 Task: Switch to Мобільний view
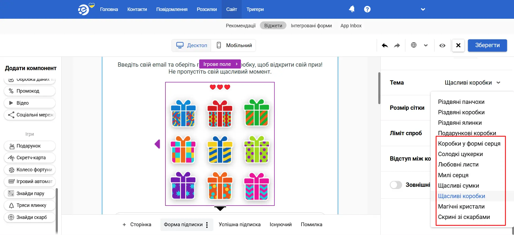click(x=234, y=46)
